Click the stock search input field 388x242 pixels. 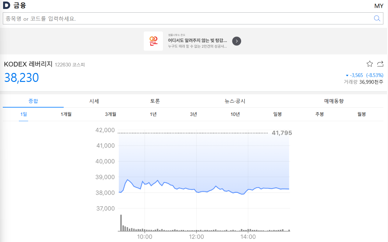pyautogui.click(x=124, y=18)
